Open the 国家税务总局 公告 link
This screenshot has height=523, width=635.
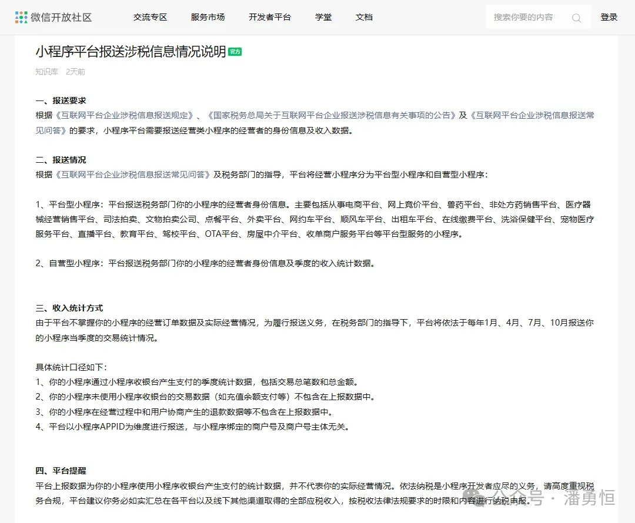pyautogui.click(x=332, y=115)
